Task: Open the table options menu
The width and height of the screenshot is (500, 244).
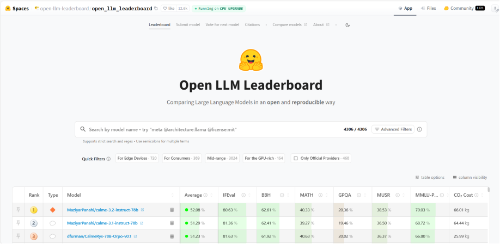Action: pos(430,177)
